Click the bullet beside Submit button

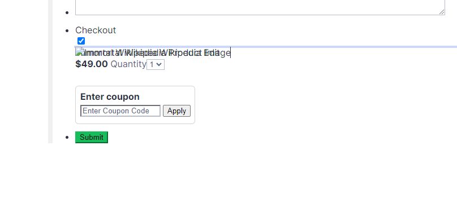(x=67, y=137)
